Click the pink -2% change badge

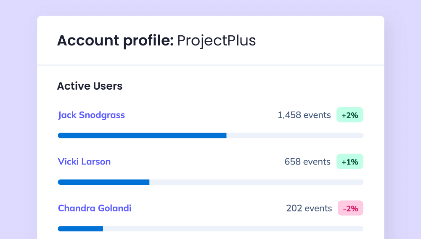(350, 208)
